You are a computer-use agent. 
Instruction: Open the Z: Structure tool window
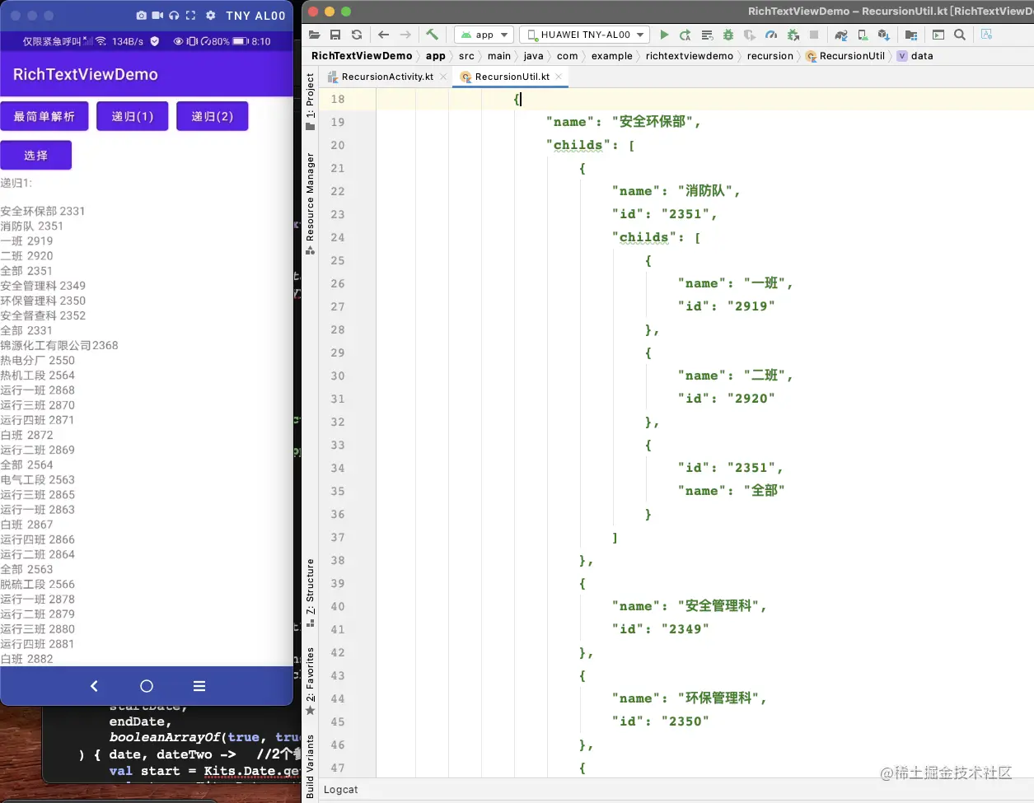pyautogui.click(x=311, y=593)
